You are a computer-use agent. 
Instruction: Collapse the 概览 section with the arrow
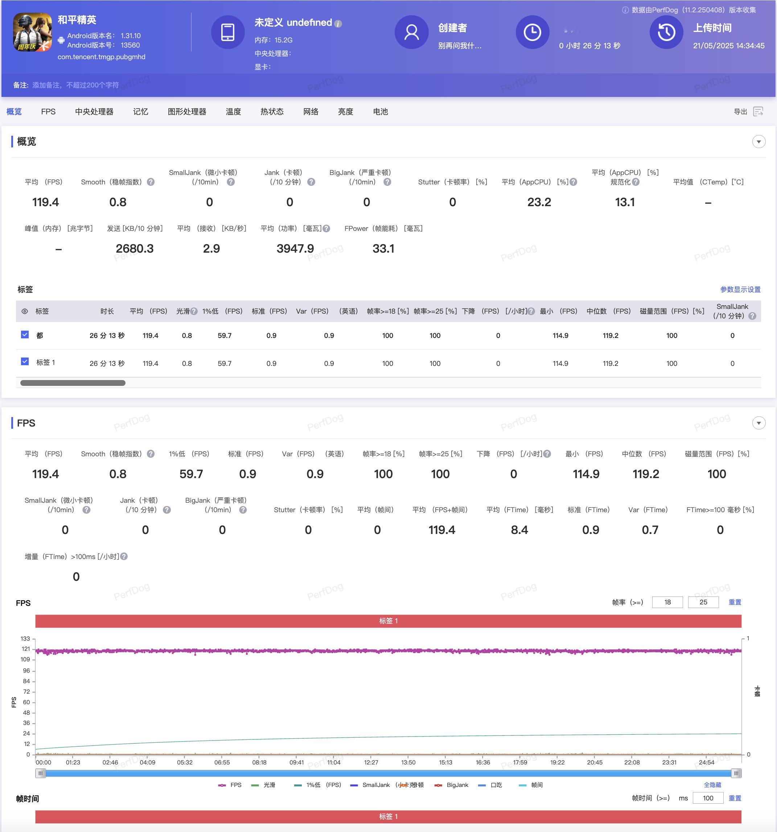(758, 142)
